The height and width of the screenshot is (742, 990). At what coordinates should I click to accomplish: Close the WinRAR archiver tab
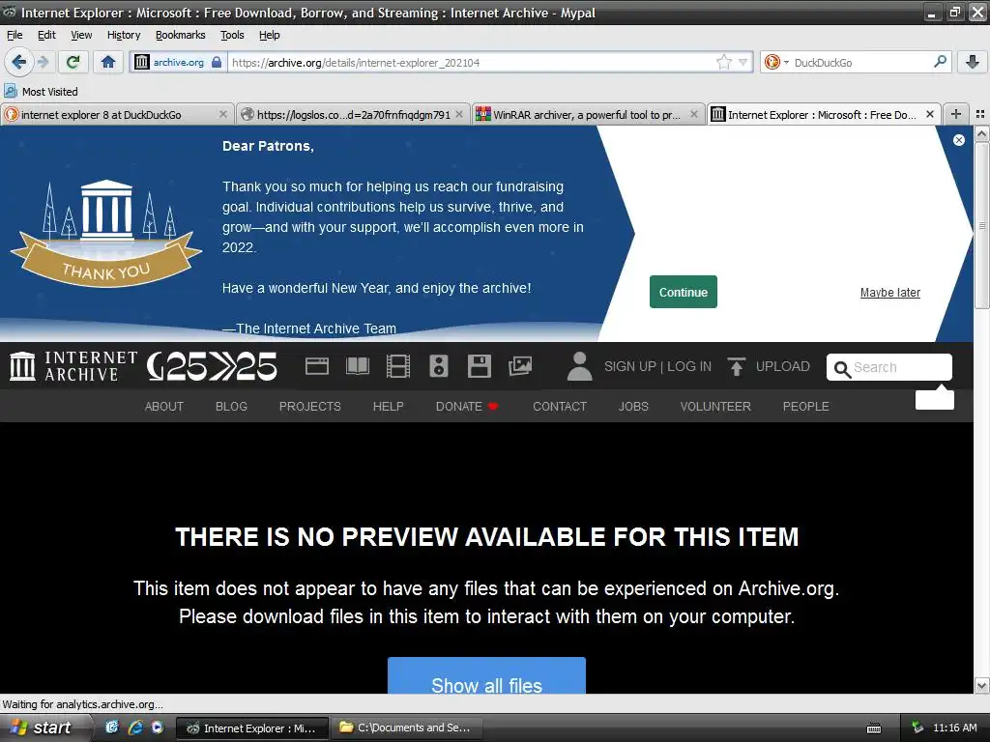[x=694, y=114]
